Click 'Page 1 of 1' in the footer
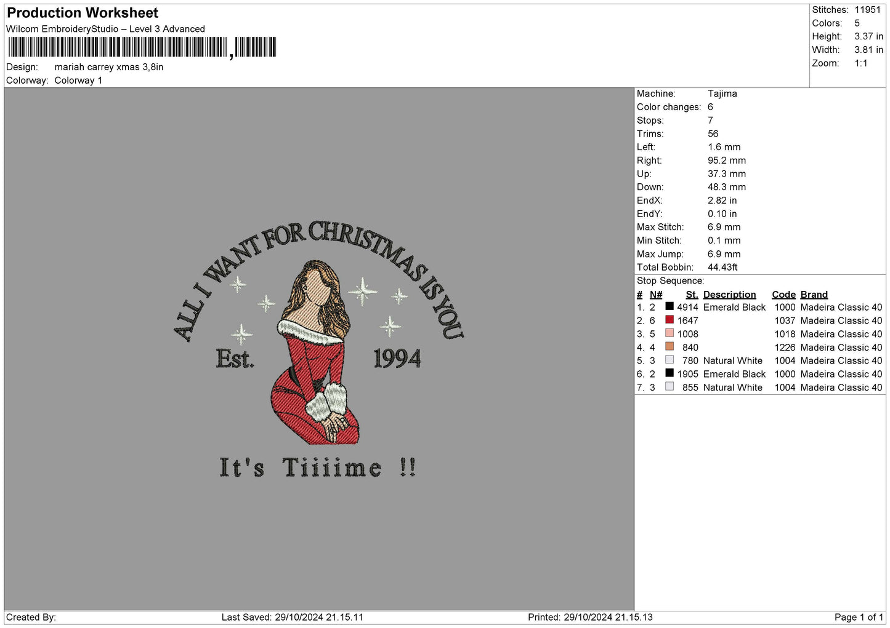The image size is (890, 628). 859,617
